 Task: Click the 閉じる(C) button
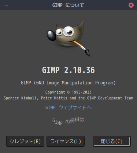click(x=112, y=141)
